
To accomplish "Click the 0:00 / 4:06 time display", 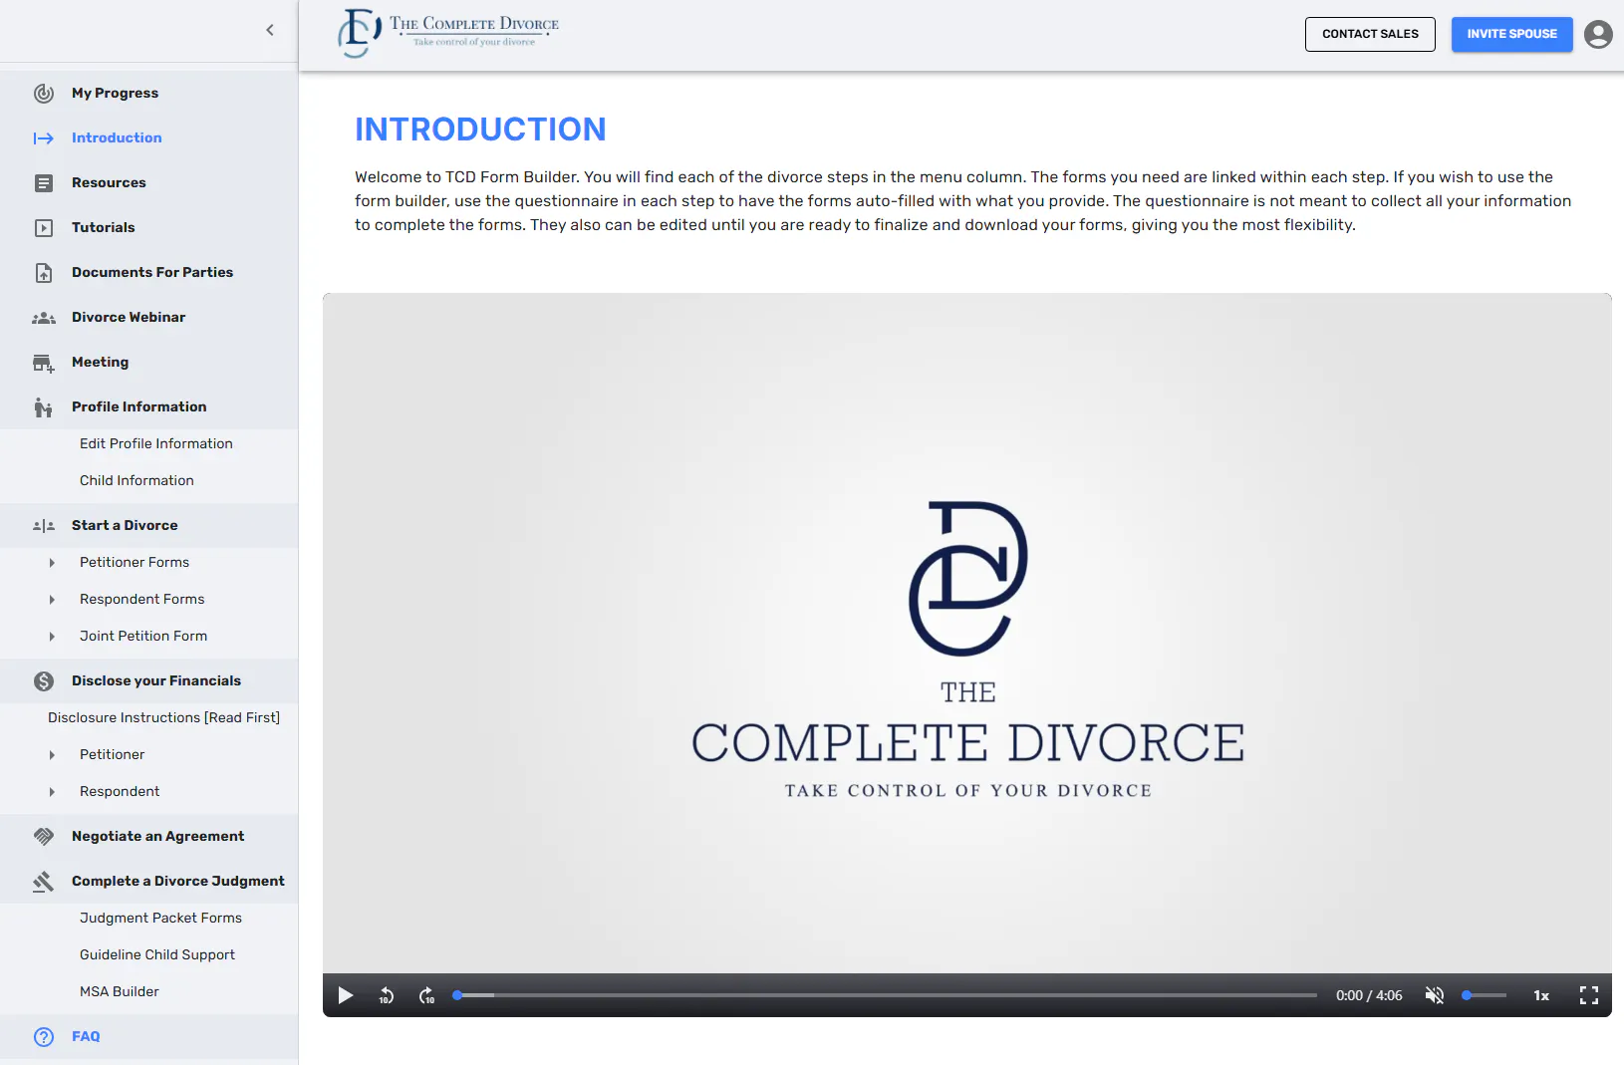I will click(x=1369, y=995).
